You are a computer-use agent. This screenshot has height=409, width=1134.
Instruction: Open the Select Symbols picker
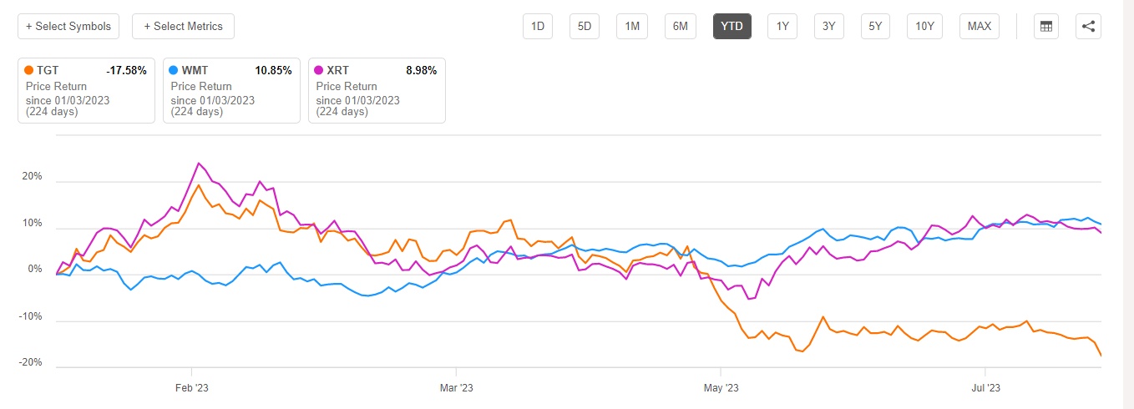point(68,26)
